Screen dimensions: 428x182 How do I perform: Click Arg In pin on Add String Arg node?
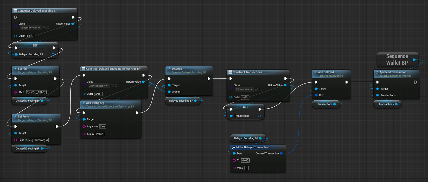coord(84,134)
